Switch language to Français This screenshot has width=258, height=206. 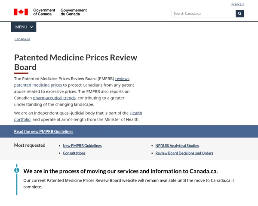point(237,4)
